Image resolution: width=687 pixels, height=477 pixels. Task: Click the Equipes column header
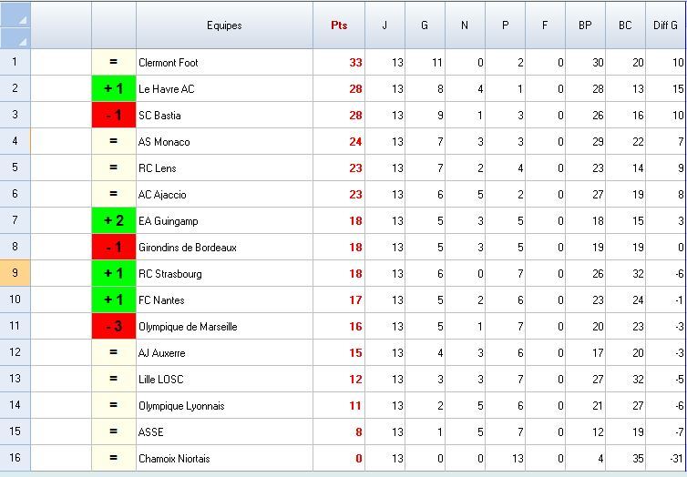pyautogui.click(x=224, y=25)
